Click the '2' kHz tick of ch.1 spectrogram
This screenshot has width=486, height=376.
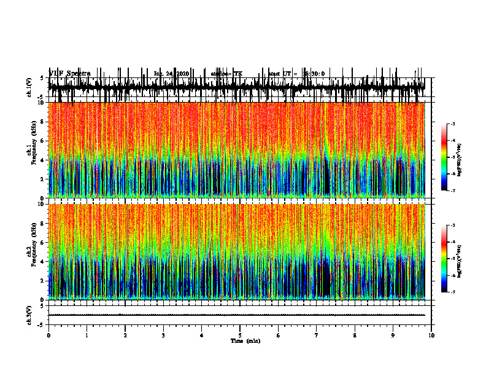point(43,179)
